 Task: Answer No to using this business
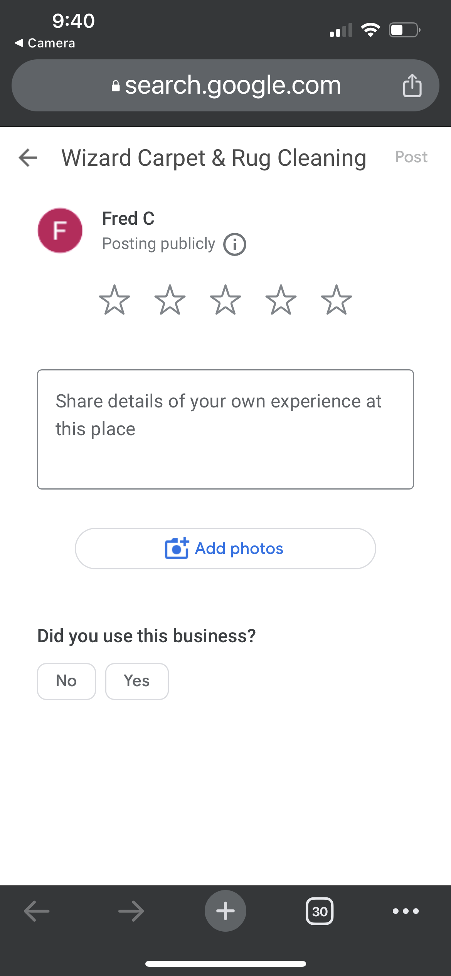point(66,681)
